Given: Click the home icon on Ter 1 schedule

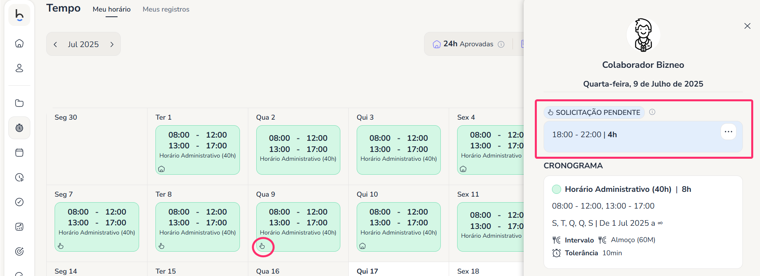Looking at the screenshot, I should 161,169.
